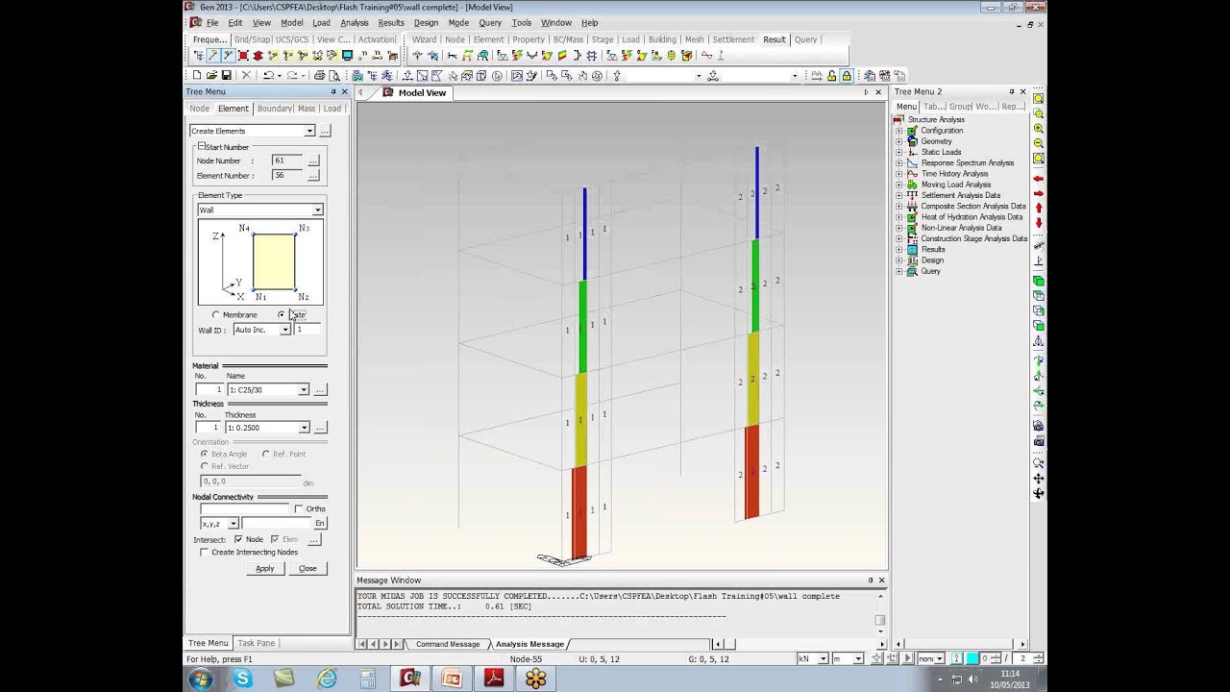Click the yellow padlock icon in toolbar
Screen dimensions: 1230x692
point(846,75)
